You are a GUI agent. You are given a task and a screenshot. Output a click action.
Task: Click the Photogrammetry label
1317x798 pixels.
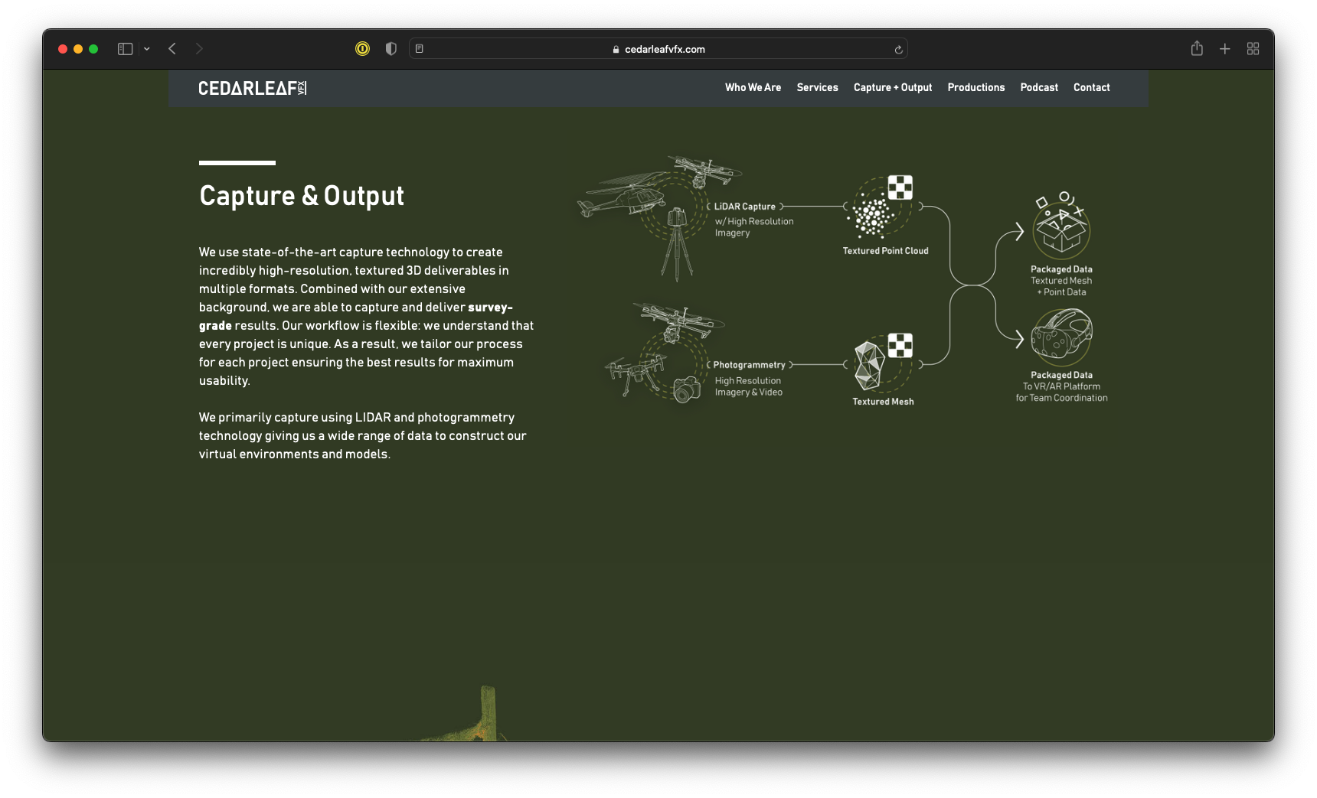(x=749, y=365)
